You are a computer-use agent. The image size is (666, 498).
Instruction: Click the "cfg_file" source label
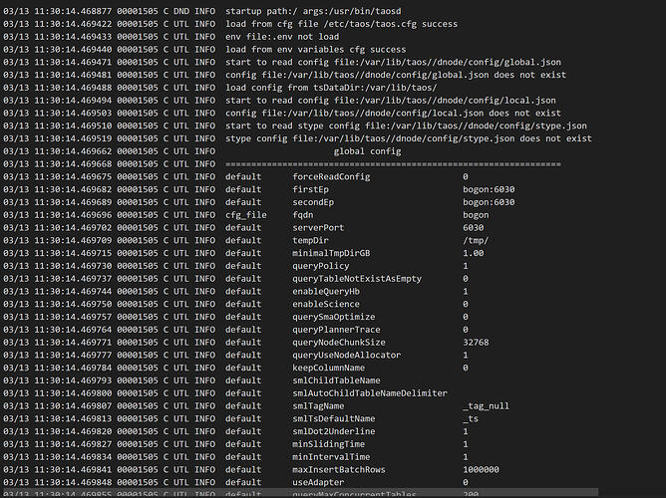tap(245, 215)
